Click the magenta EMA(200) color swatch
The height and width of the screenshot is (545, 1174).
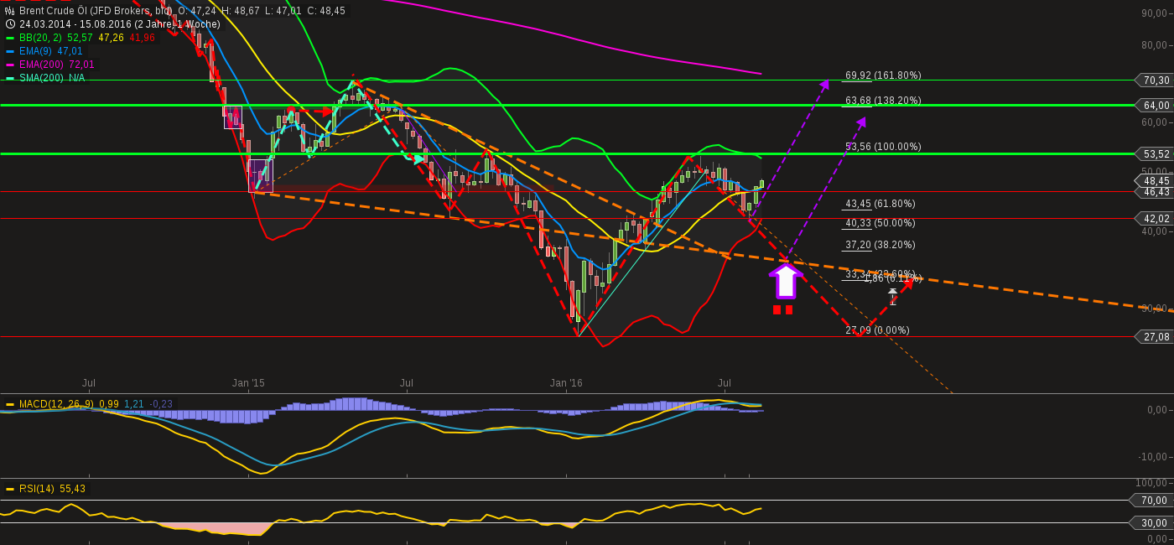tap(10, 65)
